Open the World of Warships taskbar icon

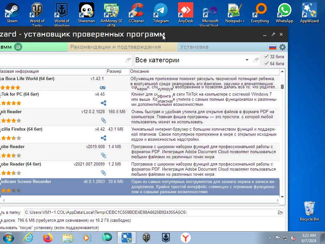pyautogui.click(x=166, y=238)
